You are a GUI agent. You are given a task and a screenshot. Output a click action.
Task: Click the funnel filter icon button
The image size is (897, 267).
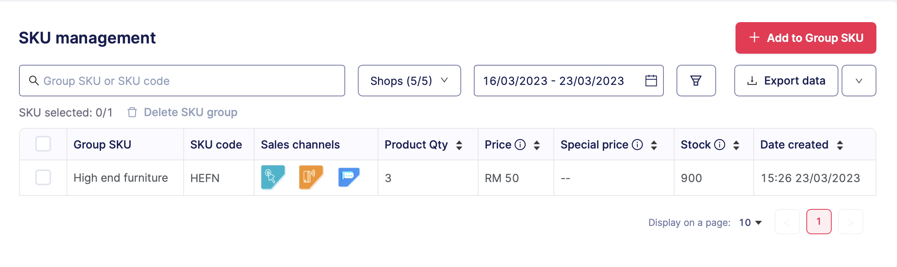pos(696,81)
